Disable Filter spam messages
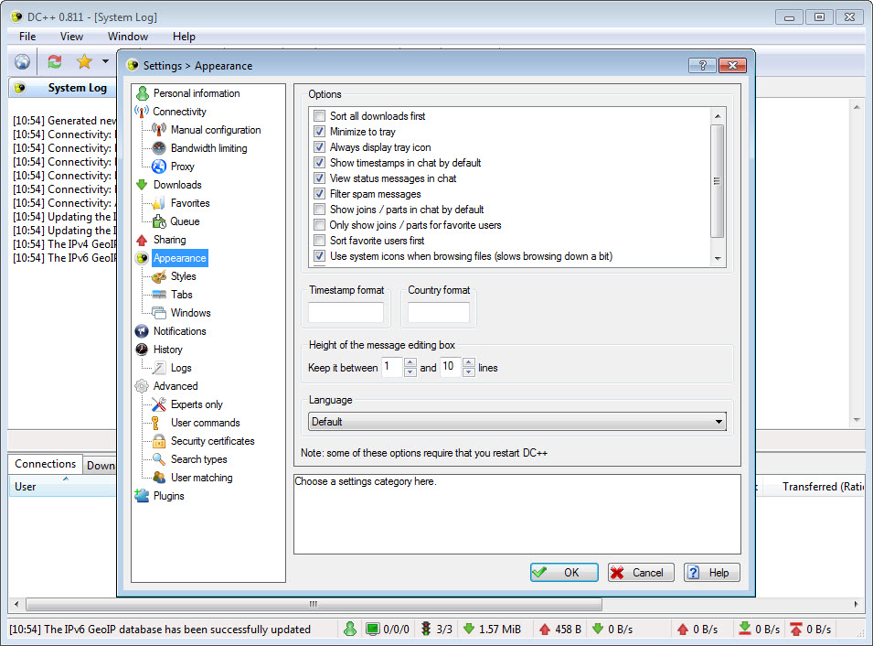Image resolution: width=873 pixels, height=646 pixels. pos(320,194)
